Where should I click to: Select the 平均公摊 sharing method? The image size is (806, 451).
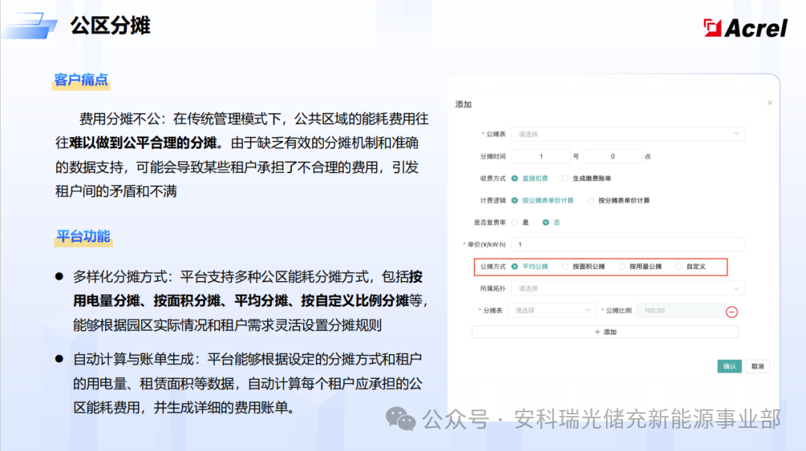point(530,267)
